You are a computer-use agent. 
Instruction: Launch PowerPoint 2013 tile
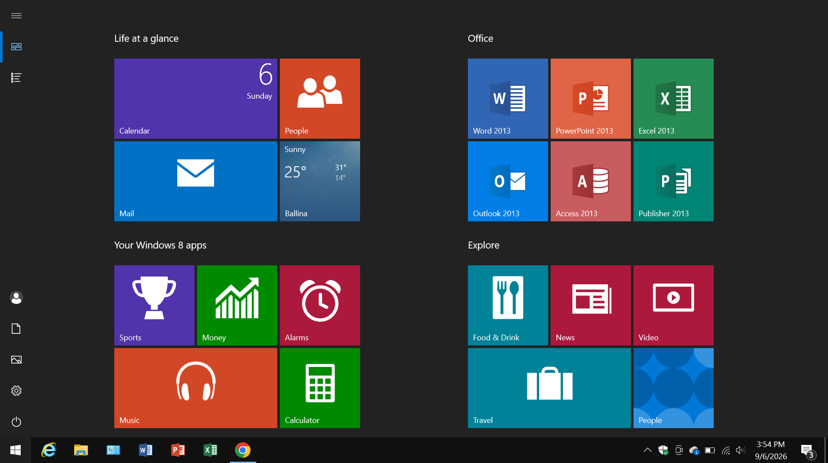[x=591, y=99]
